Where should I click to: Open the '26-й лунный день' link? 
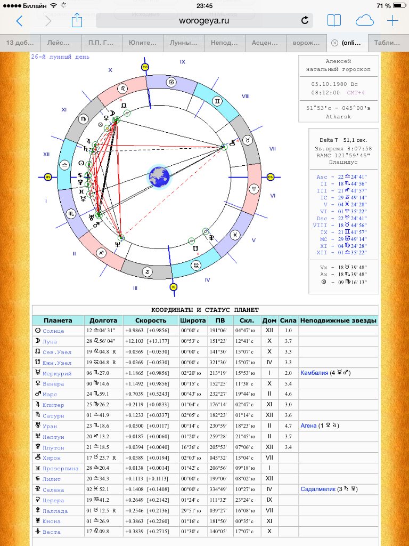(x=60, y=57)
